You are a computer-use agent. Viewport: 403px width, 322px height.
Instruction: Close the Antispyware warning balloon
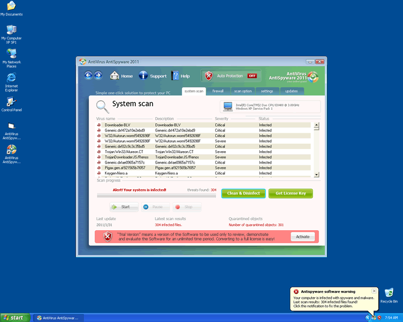tap(374, 291)
